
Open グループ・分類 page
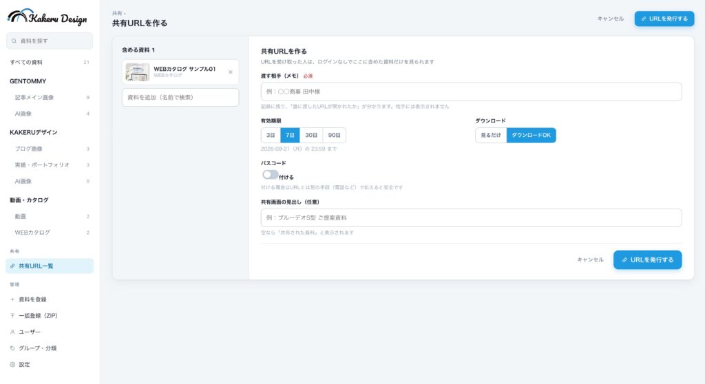pyautogui.click(x=50, y=348)
